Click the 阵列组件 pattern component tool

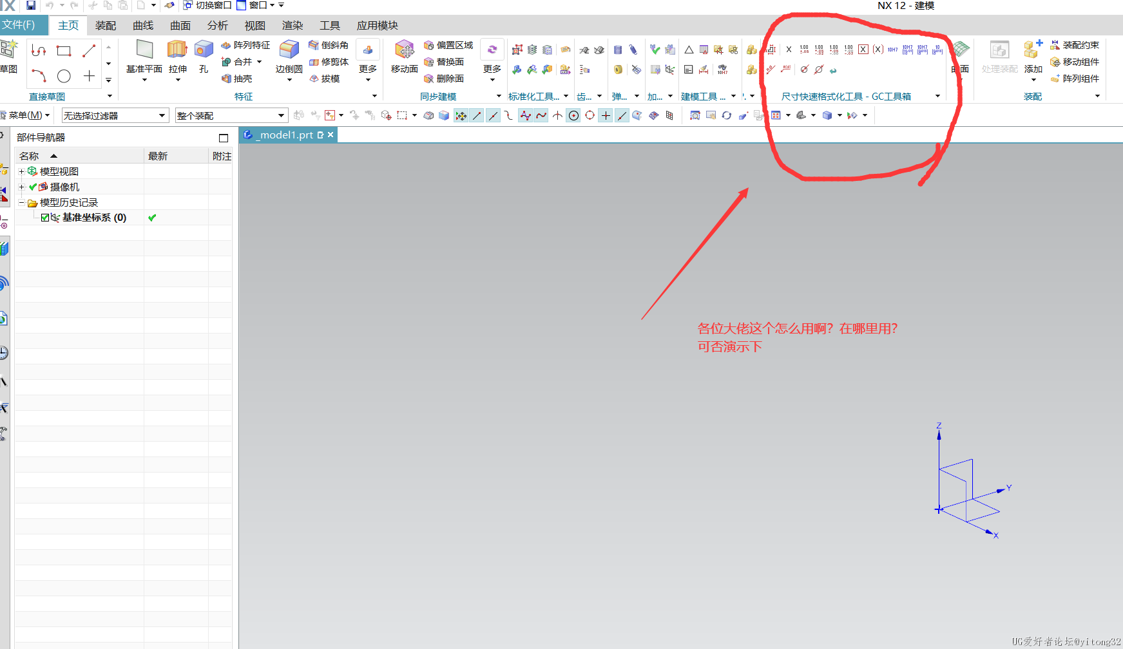click(x=1075, y=79)
